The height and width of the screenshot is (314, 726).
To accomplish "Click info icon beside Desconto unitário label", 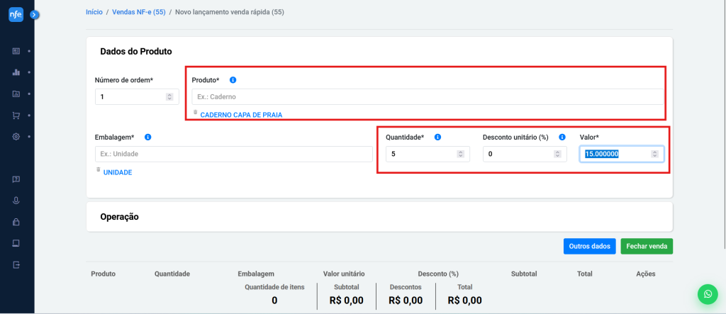I will (562, 137).
